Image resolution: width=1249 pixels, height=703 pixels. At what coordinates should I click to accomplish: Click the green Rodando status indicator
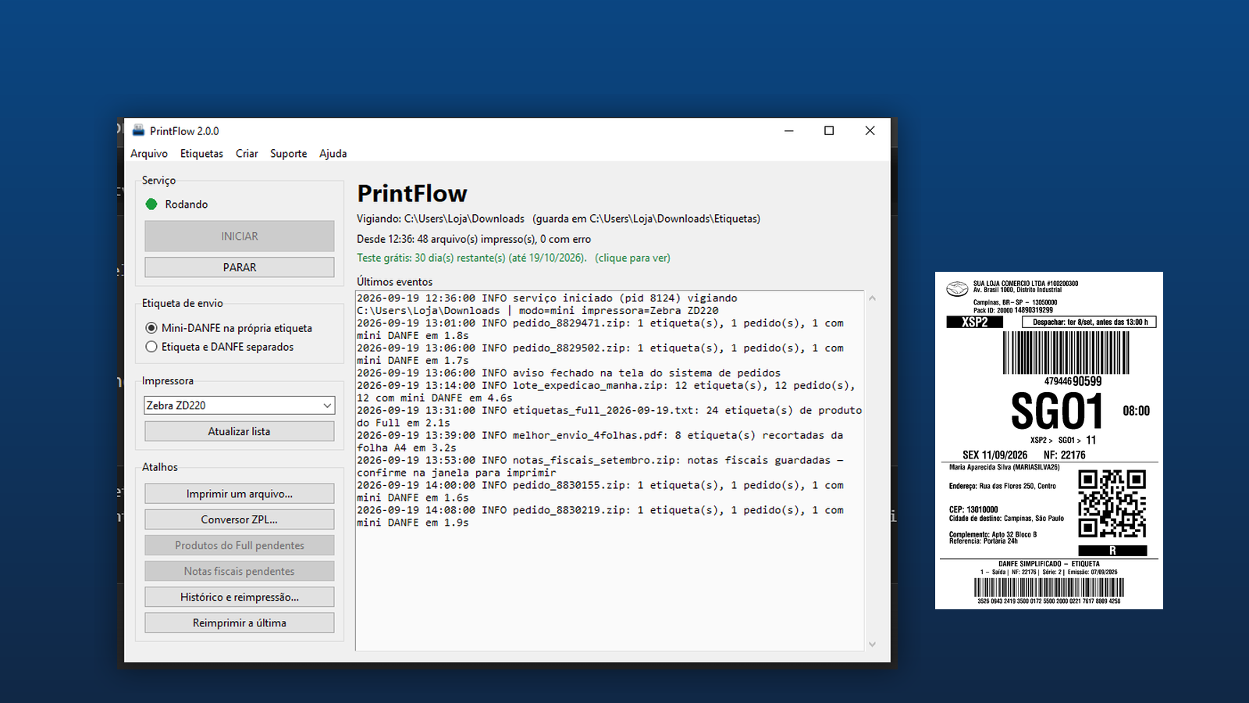[151, 204]
